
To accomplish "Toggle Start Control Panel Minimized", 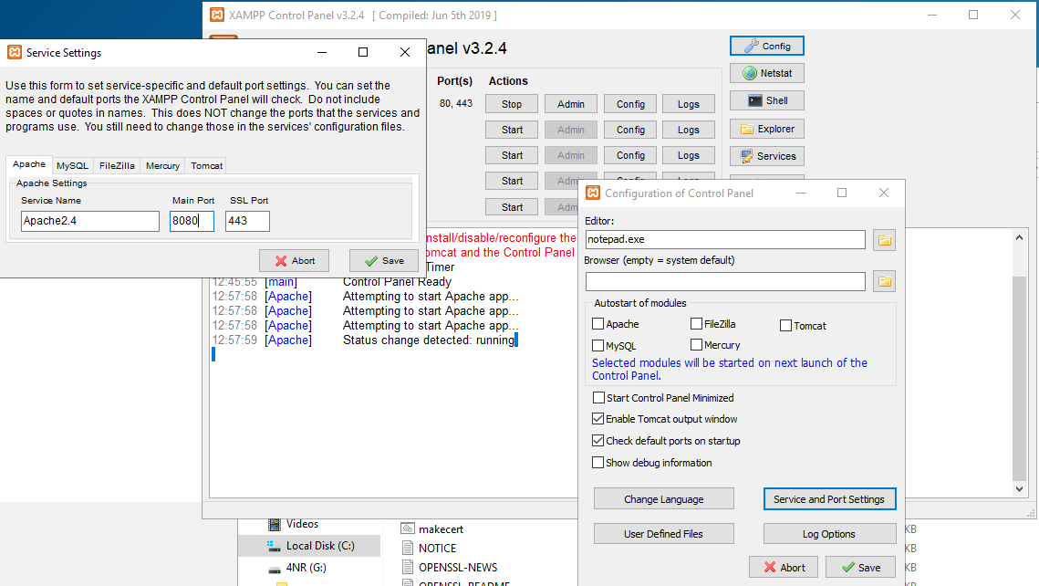I will [x=598, y=398].
